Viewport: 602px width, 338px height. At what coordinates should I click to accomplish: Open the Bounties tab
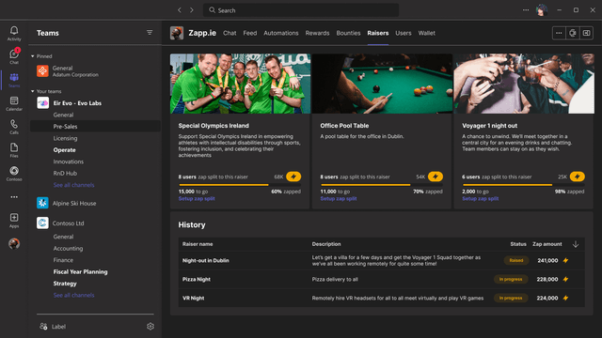coord(348,34)
